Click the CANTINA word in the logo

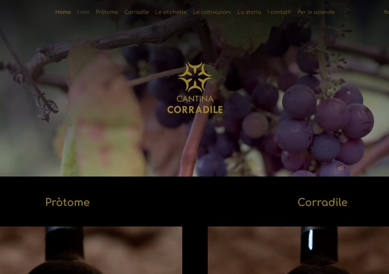pos(195,99)
